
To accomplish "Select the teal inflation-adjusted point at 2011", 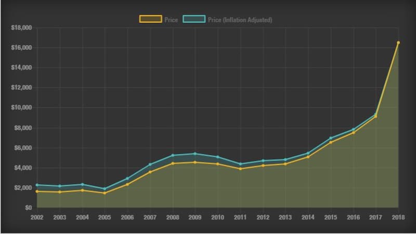I will tap(240, 164).
